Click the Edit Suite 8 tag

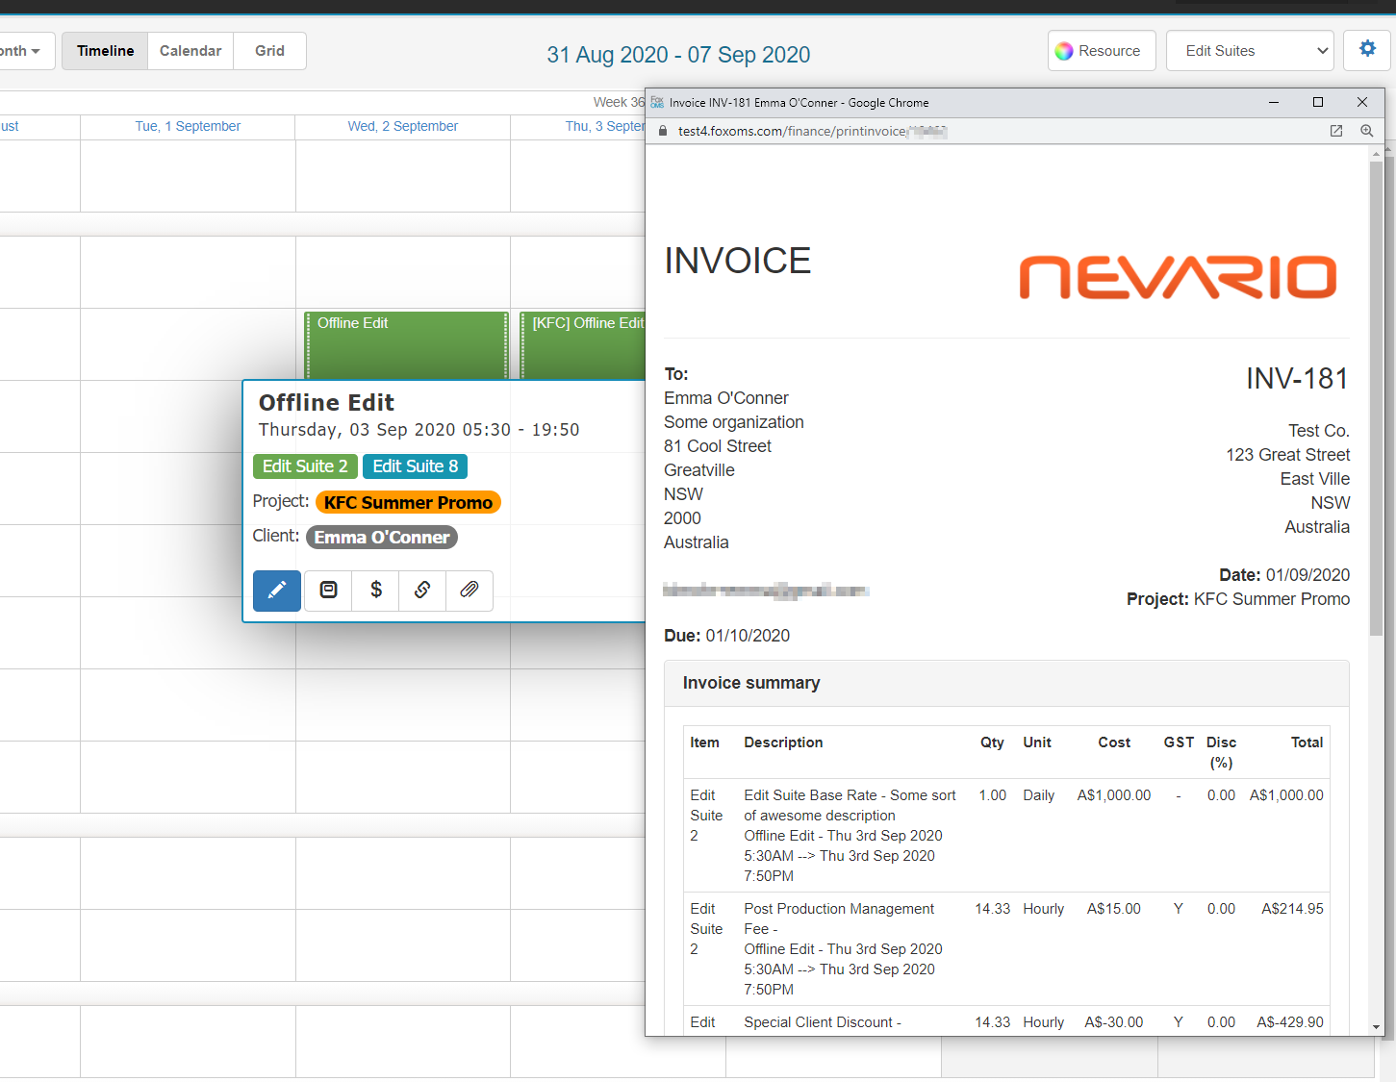click(x=415, y=466)
